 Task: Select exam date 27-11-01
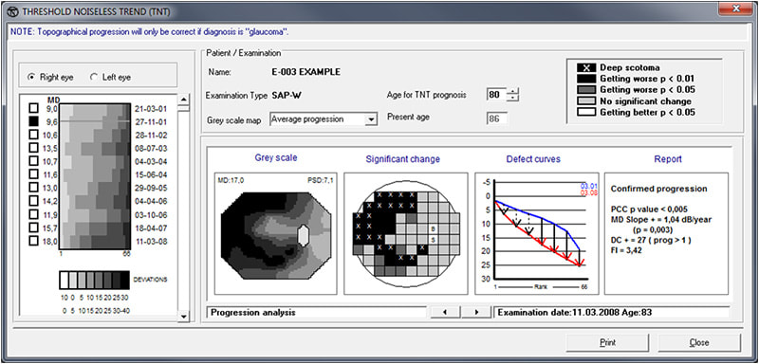click(x=151, y=122)
